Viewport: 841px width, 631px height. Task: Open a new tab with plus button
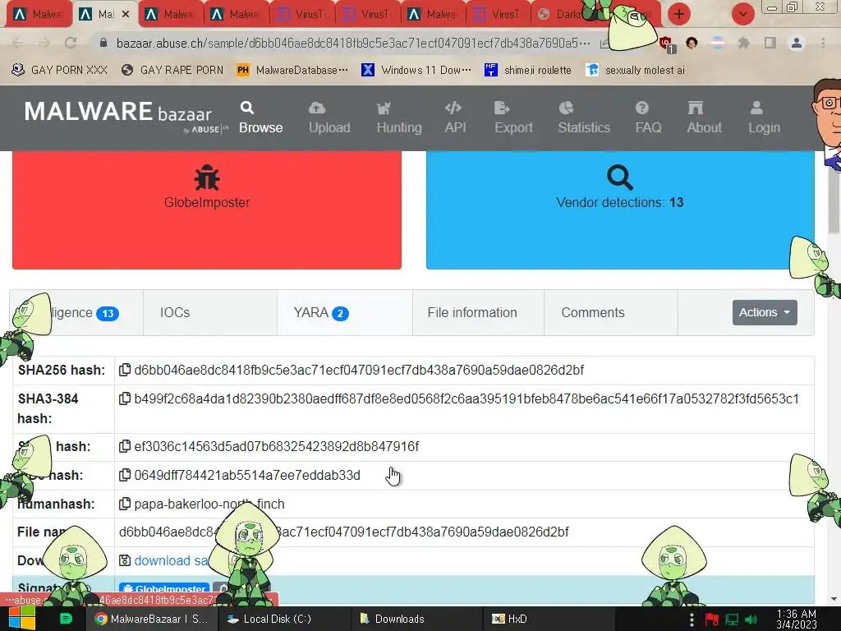pos(679,14)
